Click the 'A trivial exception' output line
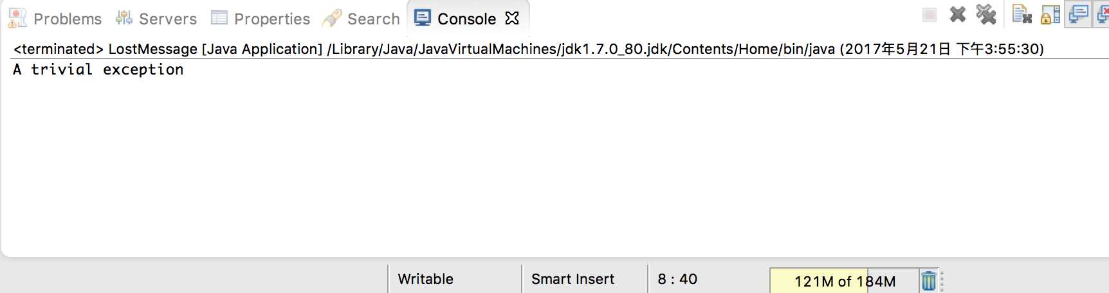This screenshot has width=1109, height=293. (98, 69)
